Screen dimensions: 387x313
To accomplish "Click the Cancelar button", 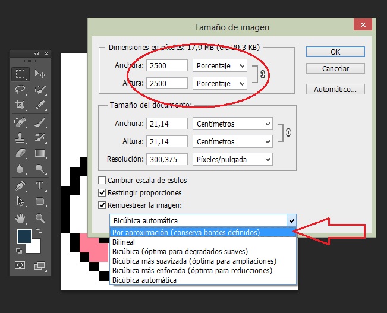I will [335, 68].
